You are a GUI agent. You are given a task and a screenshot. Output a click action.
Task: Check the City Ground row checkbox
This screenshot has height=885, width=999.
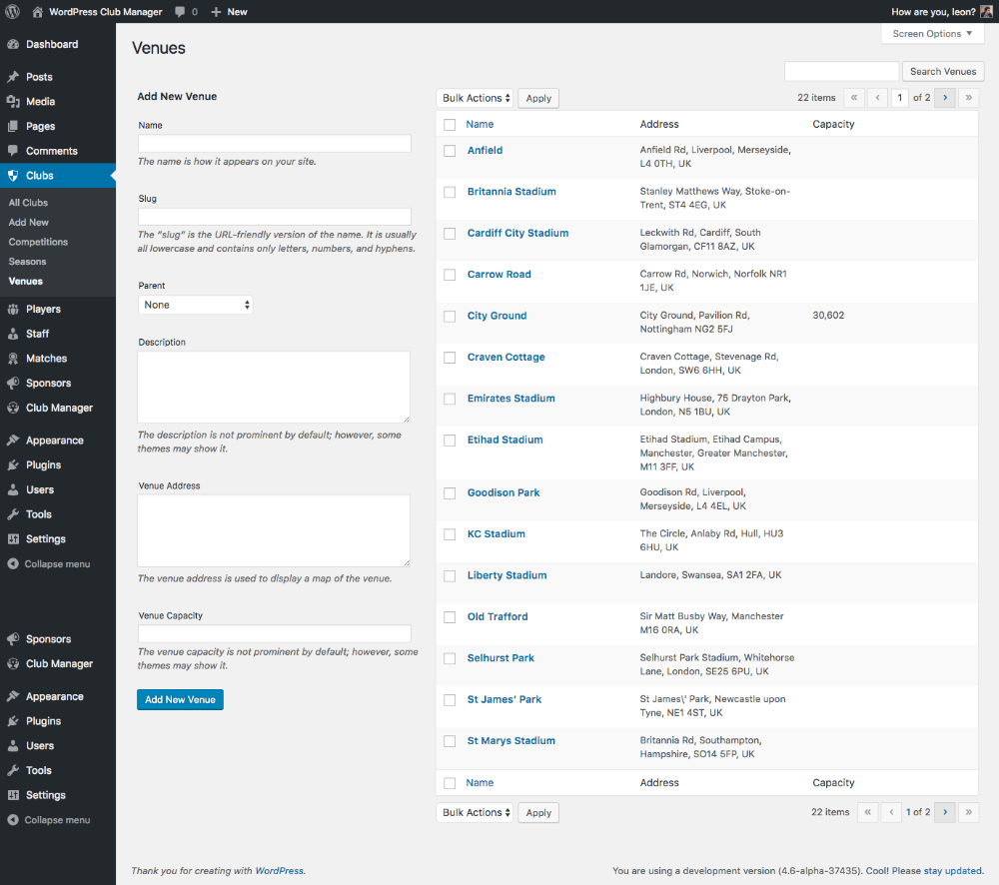coord(450,316)
